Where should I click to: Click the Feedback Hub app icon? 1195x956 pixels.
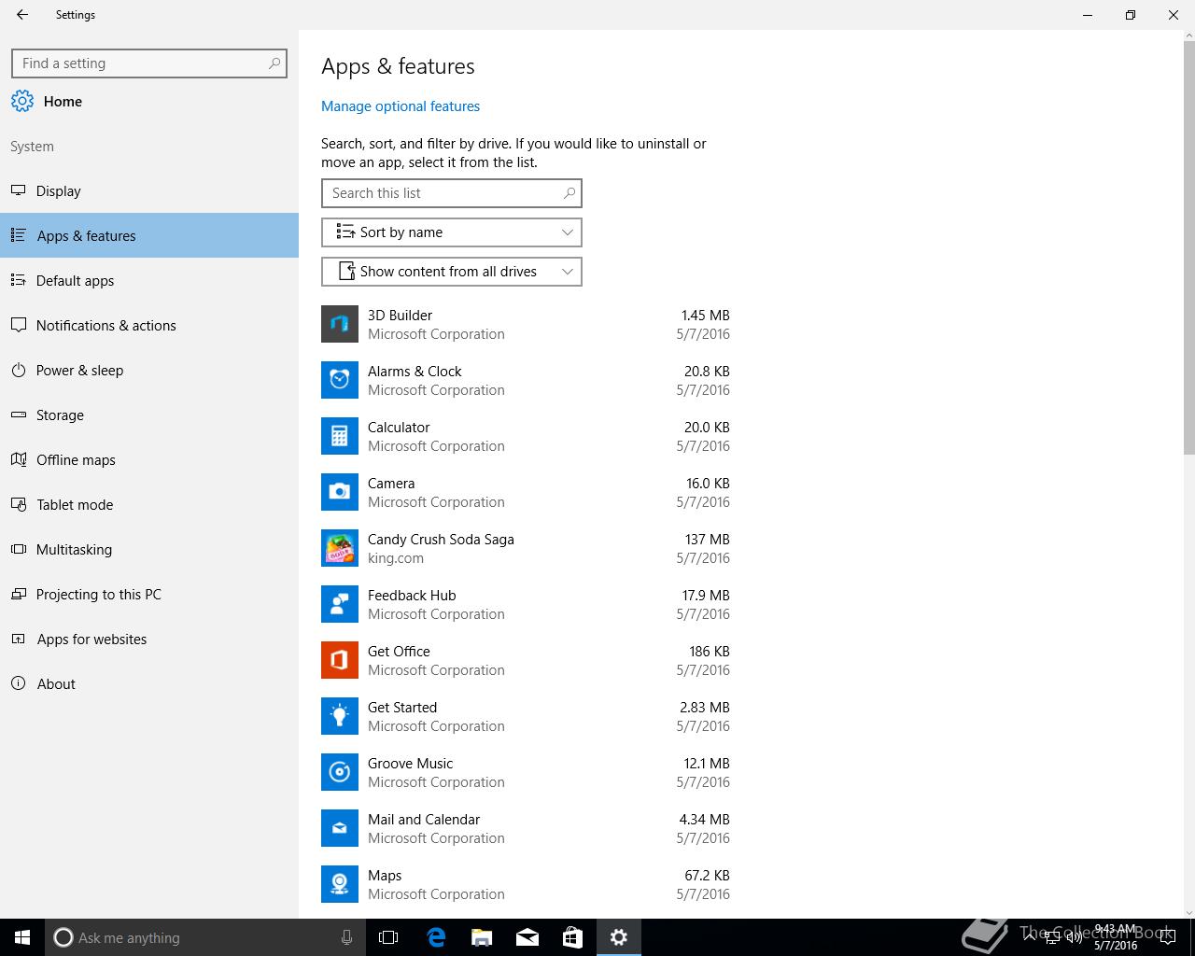340,604
